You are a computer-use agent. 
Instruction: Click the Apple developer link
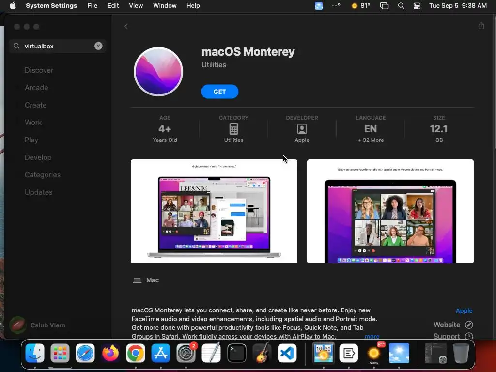(464, 310)
